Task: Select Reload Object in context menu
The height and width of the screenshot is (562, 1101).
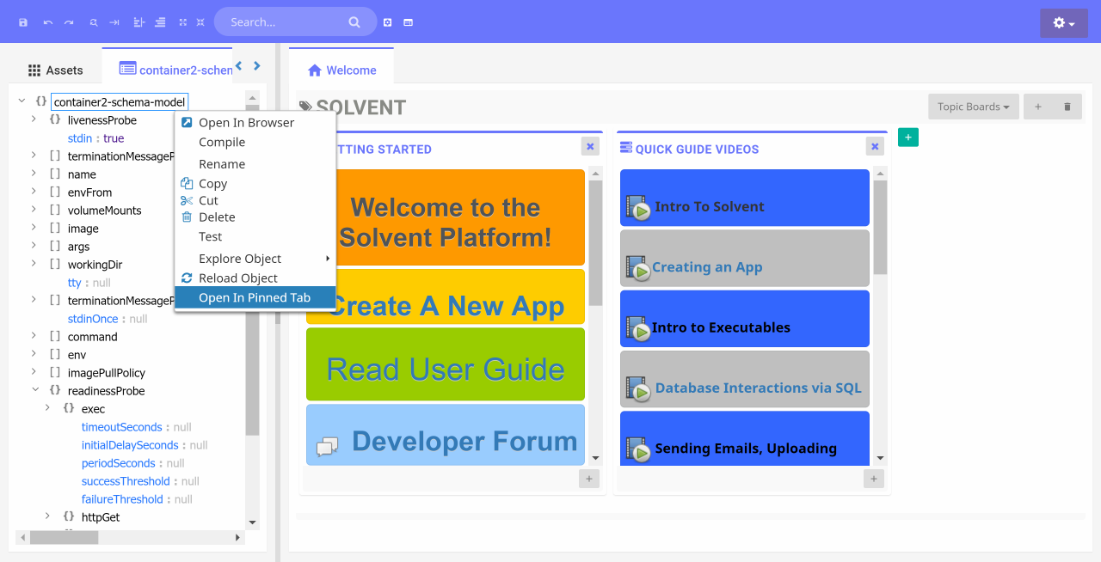Action: coord(238,278)
